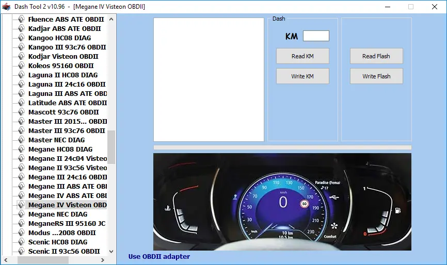Select Fluence ABS ATE OBDII in tree
The height and width of the screenshot is (265, 447).
66,19
